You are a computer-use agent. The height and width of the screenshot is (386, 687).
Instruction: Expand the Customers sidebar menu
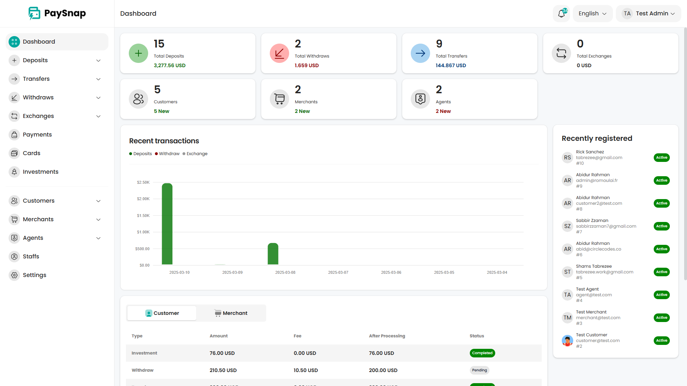pyautogui.click(x=98, y=201)
